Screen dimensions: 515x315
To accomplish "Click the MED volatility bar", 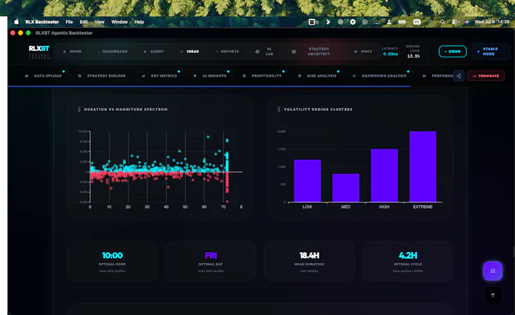I will coord(346,187).
